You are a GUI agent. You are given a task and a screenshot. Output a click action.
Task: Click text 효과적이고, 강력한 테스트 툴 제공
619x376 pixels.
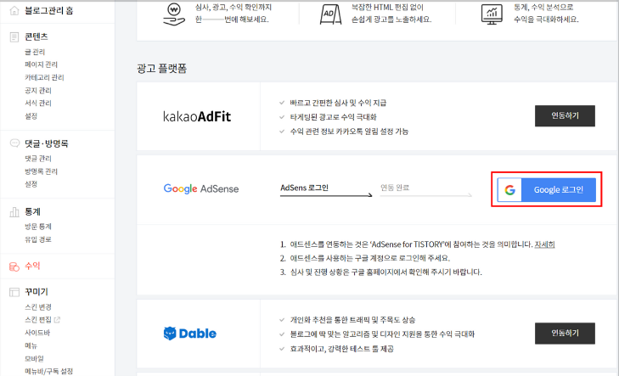pos(342,349)
